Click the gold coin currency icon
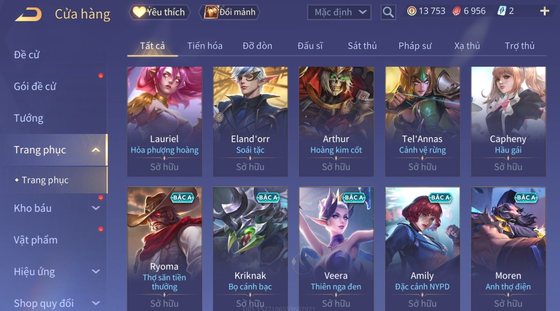The height and width of the screenshot is (311, 560). (x=411, y=11)
